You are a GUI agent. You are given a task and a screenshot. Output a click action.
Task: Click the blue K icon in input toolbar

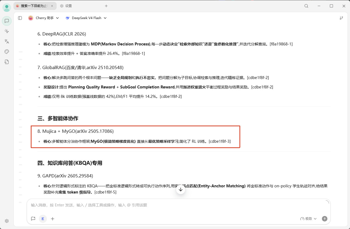coord(43,219)
